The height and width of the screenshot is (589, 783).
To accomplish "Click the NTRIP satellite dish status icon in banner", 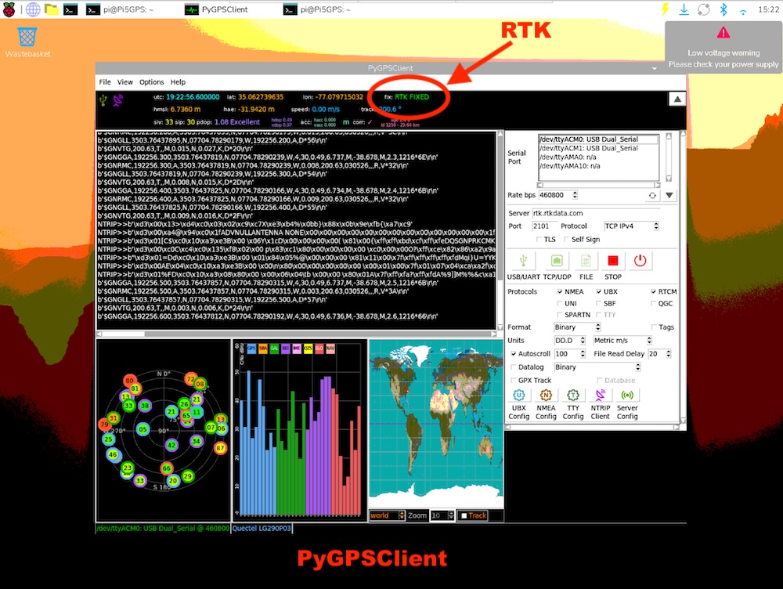I will (118, 100).
